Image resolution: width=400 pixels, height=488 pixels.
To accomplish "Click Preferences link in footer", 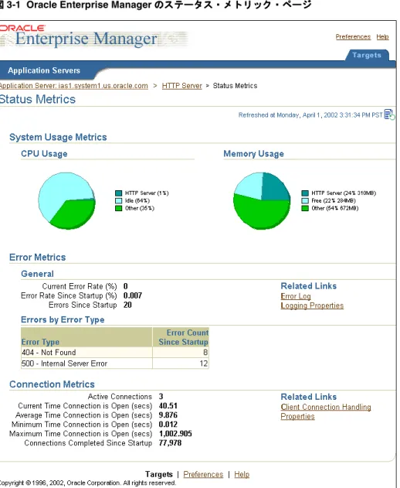I will pos(203,474).
